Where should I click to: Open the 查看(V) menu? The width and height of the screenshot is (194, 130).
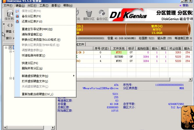(x=56, y=6)
